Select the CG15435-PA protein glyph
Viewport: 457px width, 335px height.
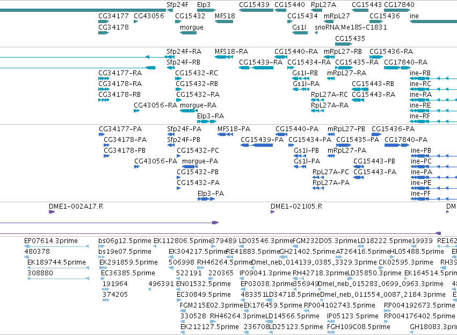344,145
